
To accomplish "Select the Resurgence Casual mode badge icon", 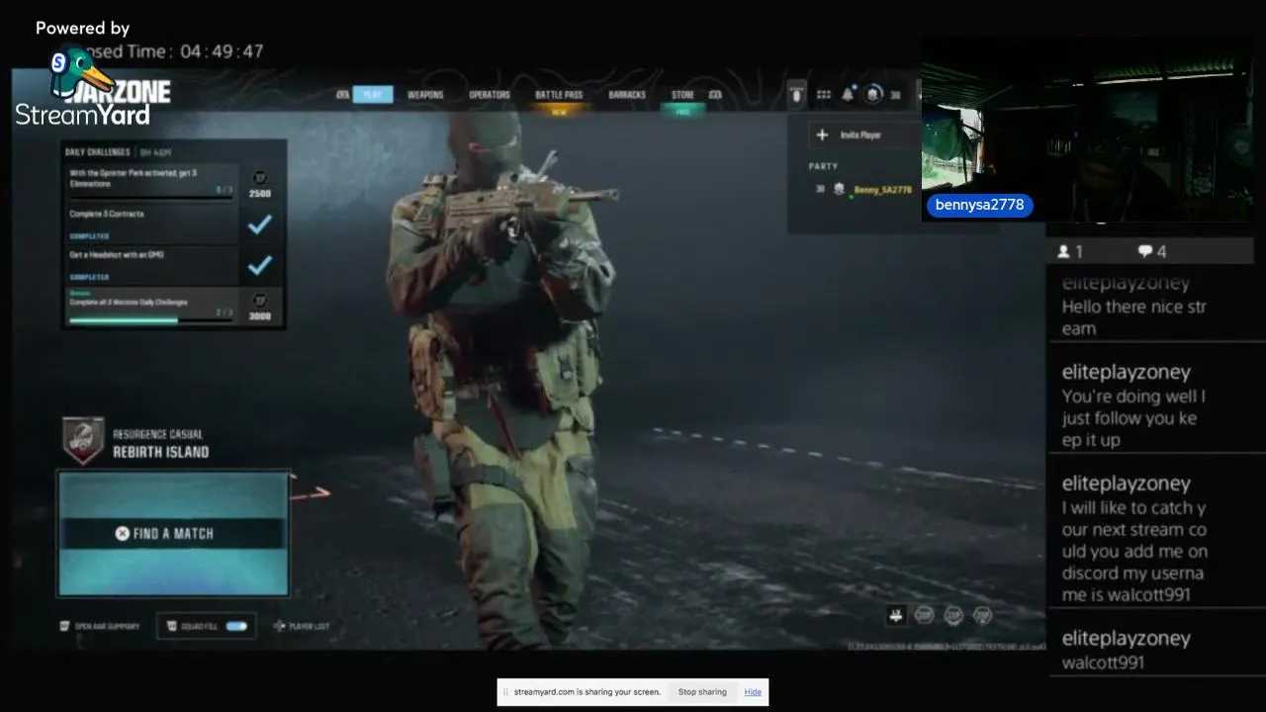I will pyautogui.click(x=83, y=441).
